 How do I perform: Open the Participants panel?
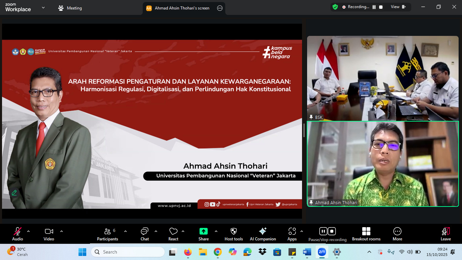click(x=108, y=234)
